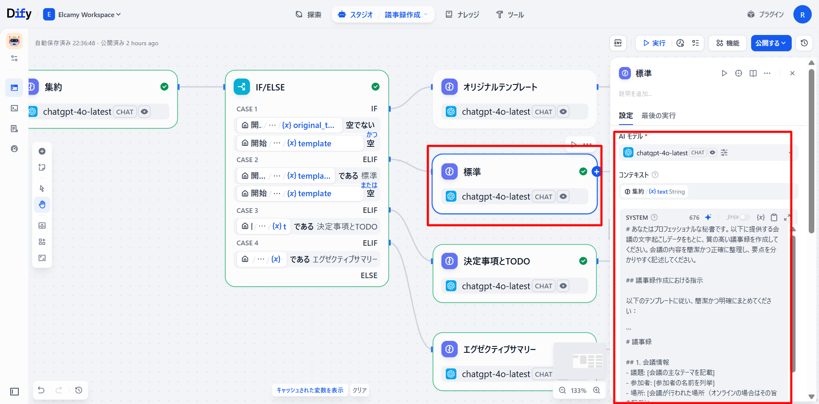Click the 133% zoom level control

pyautogui.click(x=579, y=390)
